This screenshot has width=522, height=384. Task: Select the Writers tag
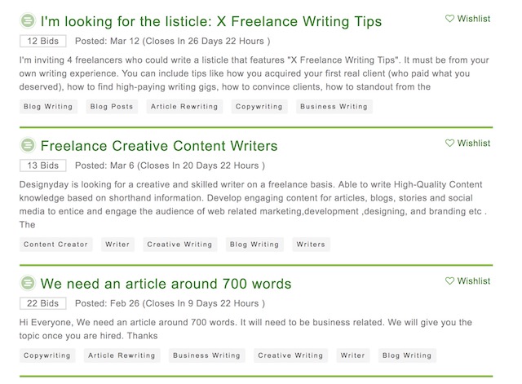click(311, 245)
